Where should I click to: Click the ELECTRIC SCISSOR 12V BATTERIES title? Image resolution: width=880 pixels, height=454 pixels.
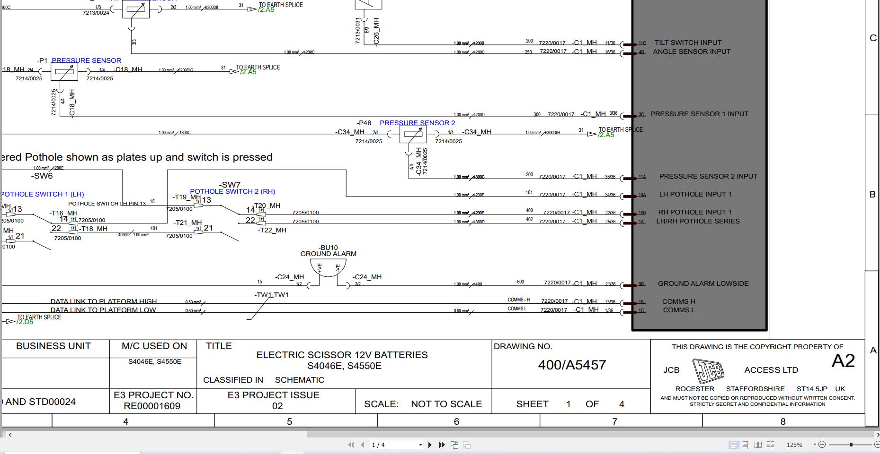click(x=342, y=355)
